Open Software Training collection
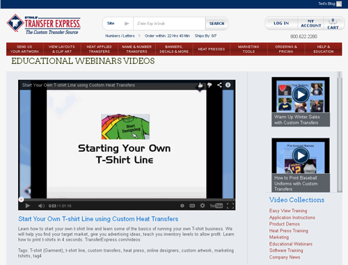 (286, 250)
